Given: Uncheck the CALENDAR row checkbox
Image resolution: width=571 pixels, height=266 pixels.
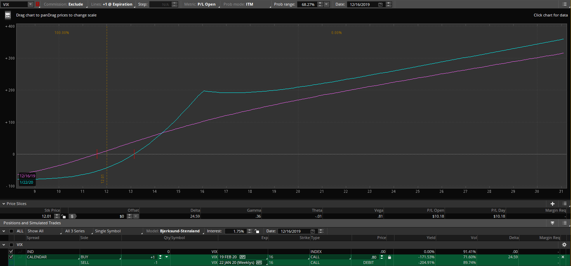Looking at the screenshot, I should [11, 257].
